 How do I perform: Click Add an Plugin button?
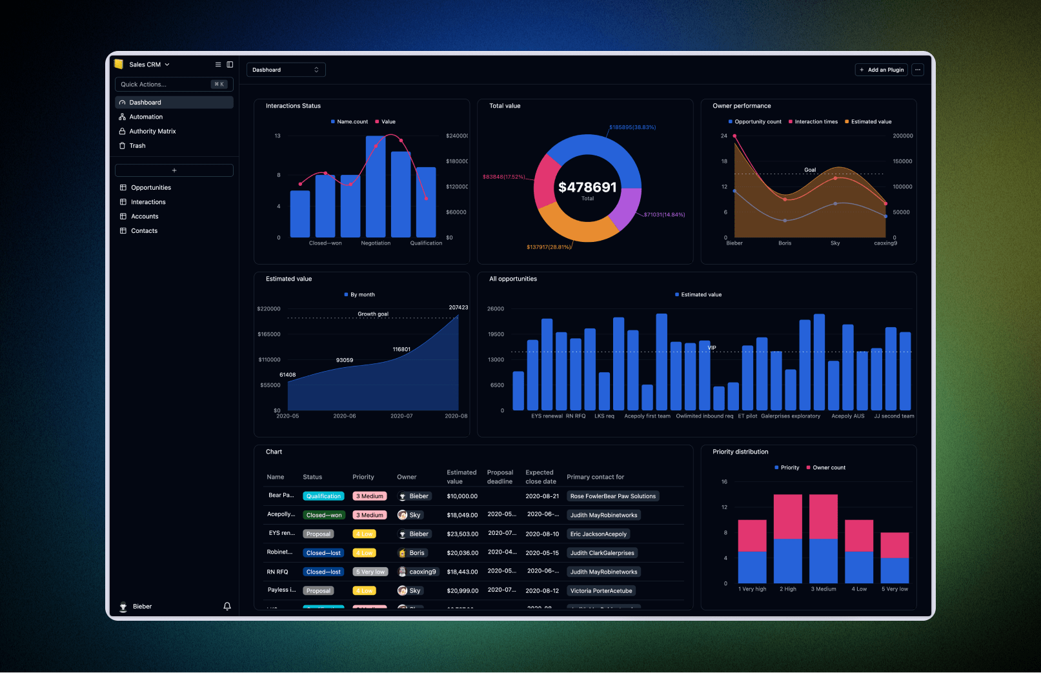[x=882, y=70]
